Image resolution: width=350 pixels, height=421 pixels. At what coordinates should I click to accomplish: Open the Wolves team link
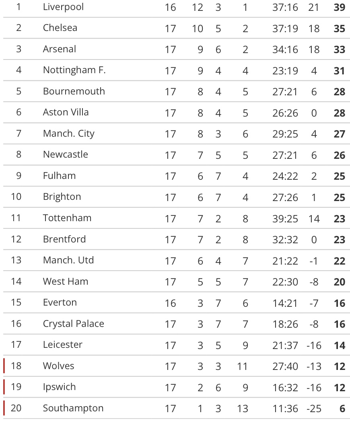click(x=58, y=366)
